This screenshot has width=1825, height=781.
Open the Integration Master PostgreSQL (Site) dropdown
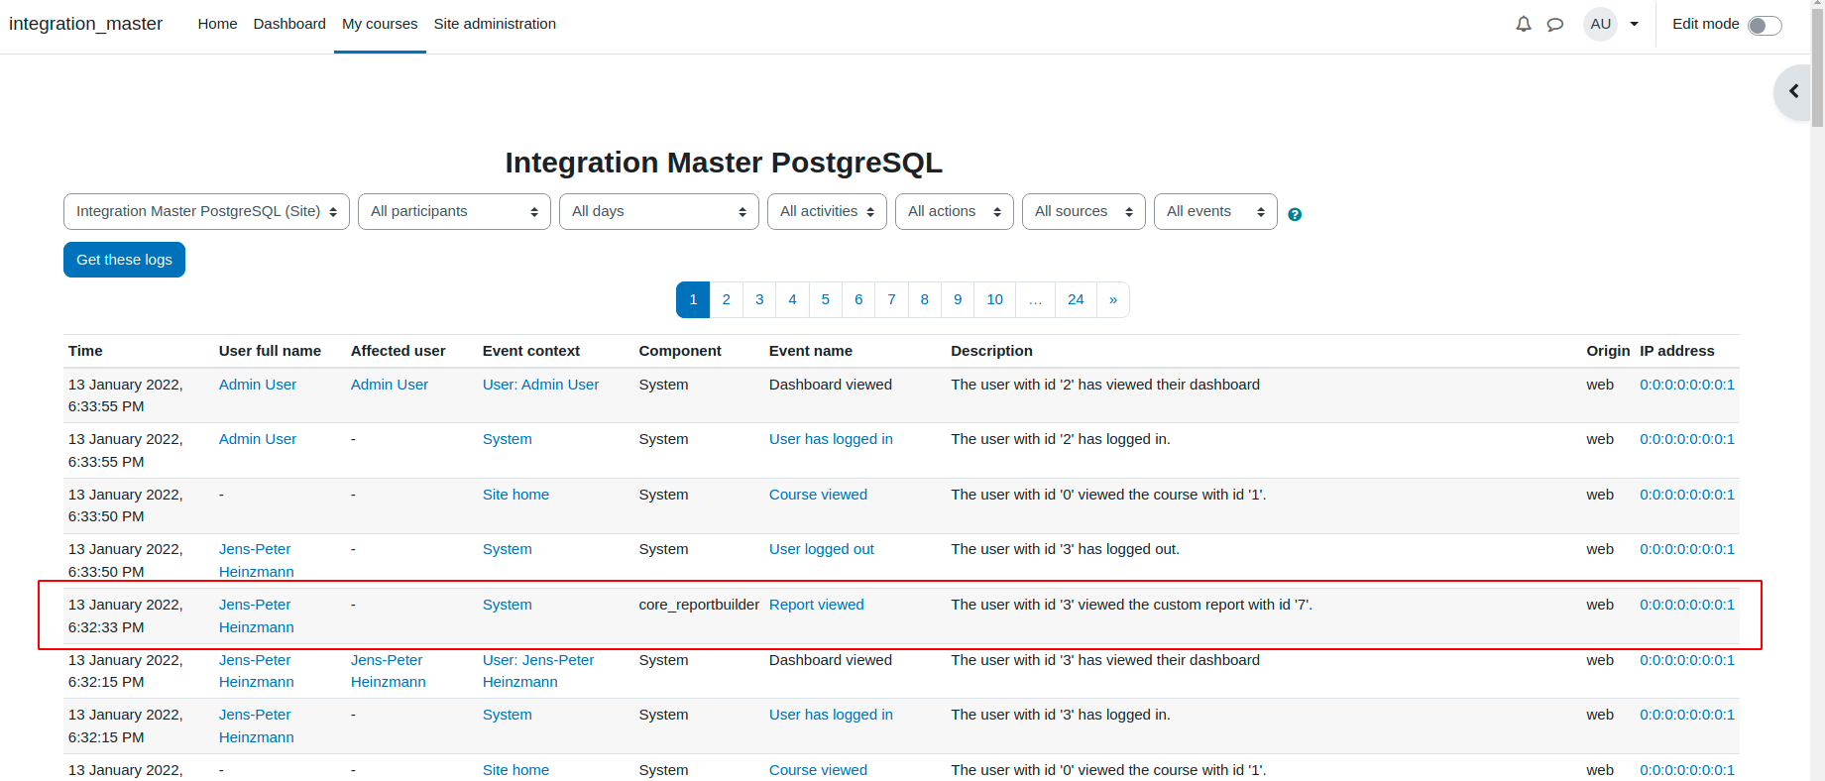206,211
